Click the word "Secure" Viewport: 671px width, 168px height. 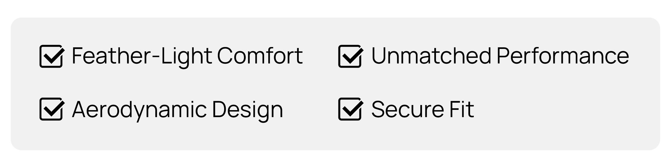[408, 109]
